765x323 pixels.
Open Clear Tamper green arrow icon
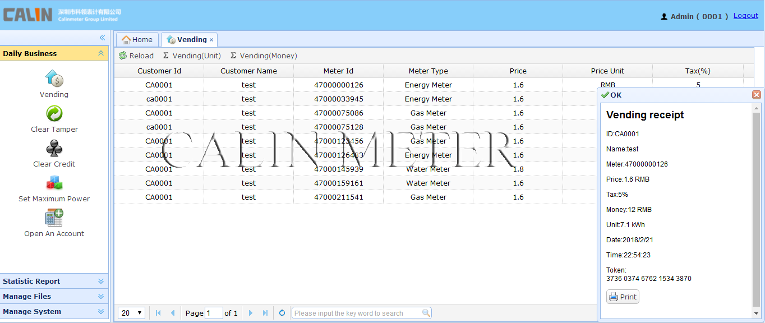click(x=54, y=113)
